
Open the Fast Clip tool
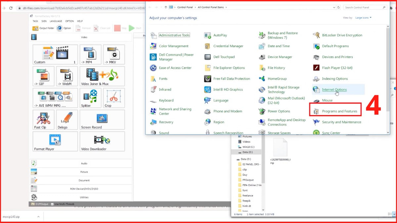pos(43,120)
